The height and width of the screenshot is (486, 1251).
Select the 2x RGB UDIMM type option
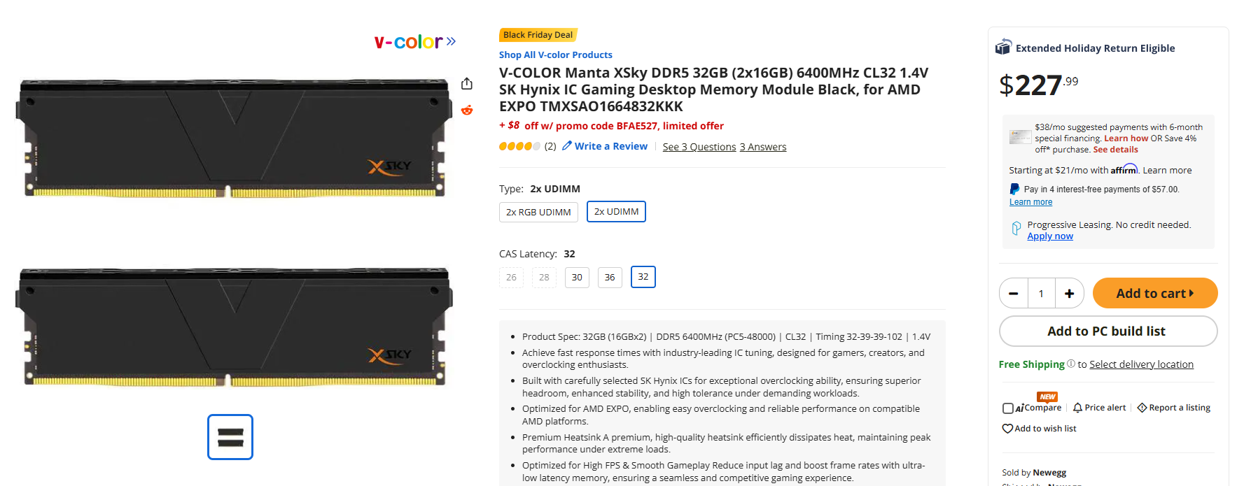tap(538, 212)
